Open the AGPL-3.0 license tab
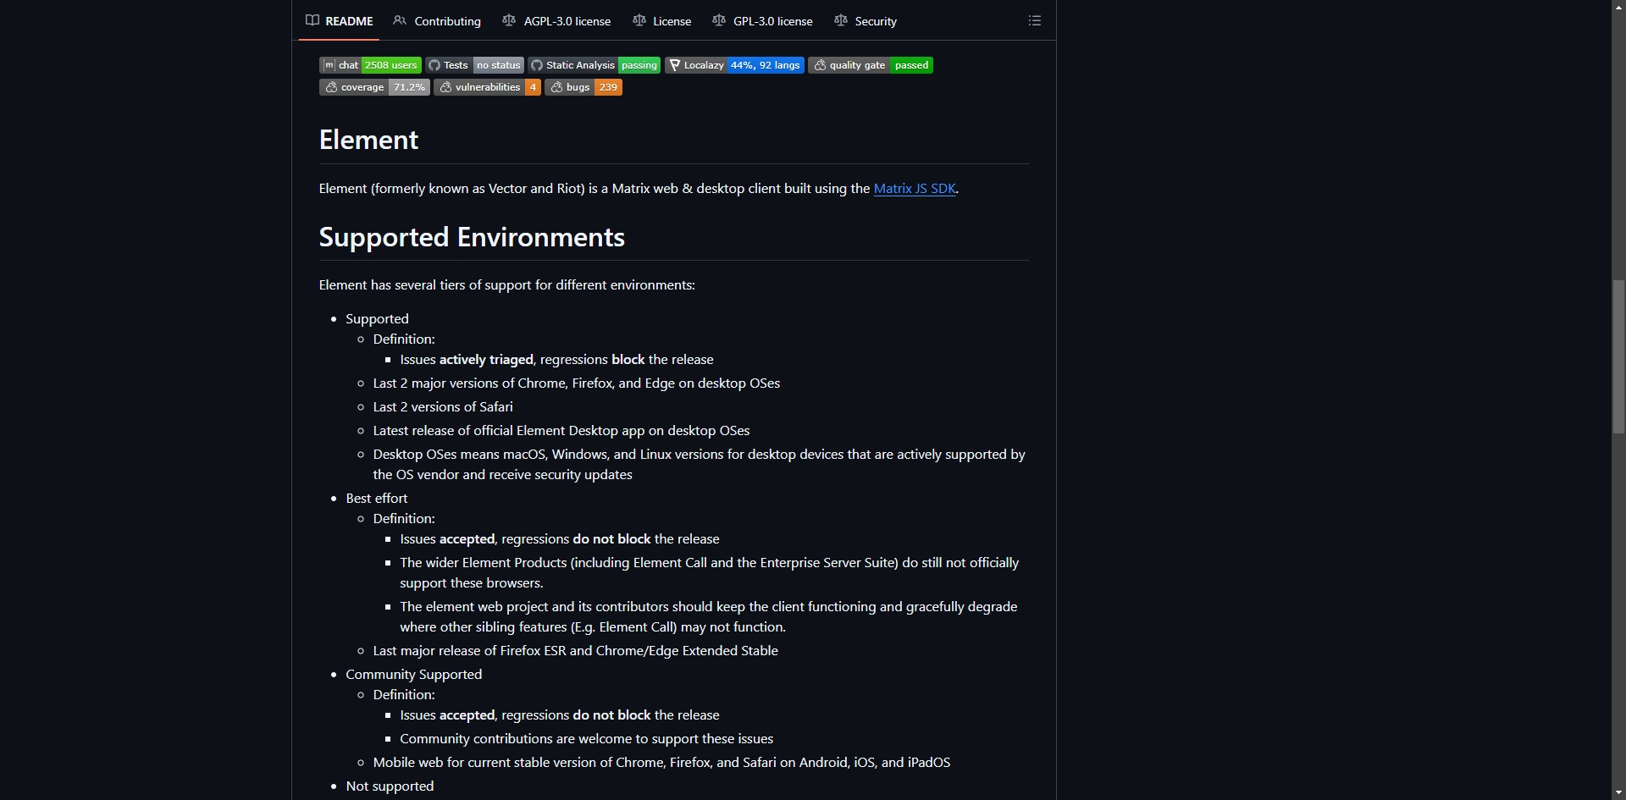Image resolution: width=1626 pixels, height=800 pixels. (x=556, y=21)
